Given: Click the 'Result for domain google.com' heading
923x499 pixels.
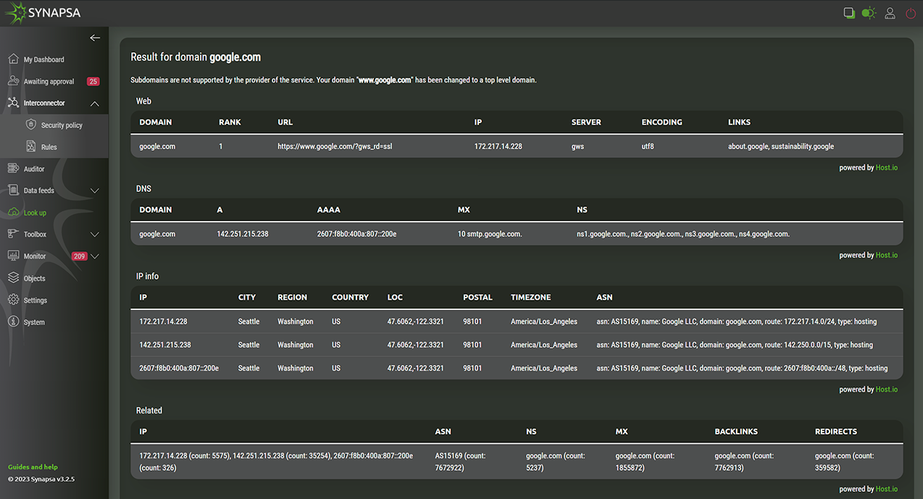Looking at the screenshot, I should click(x=196, y=56).
